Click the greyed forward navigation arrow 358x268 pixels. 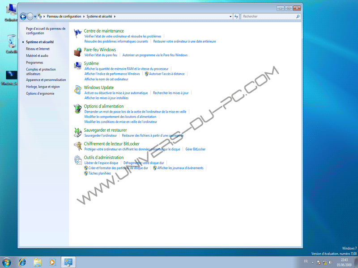(30, 17)
